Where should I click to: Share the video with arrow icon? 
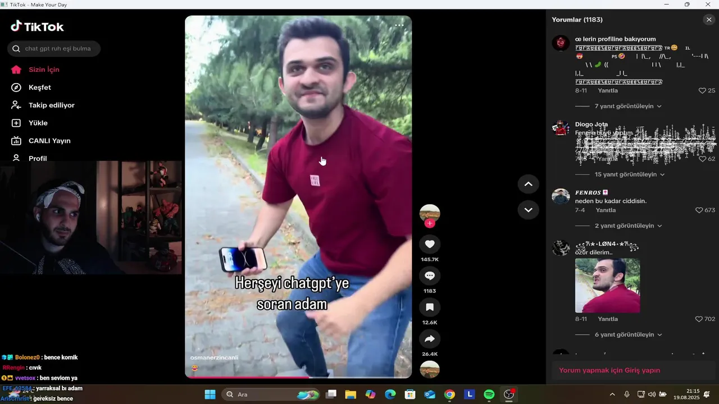tap(430, 339)
